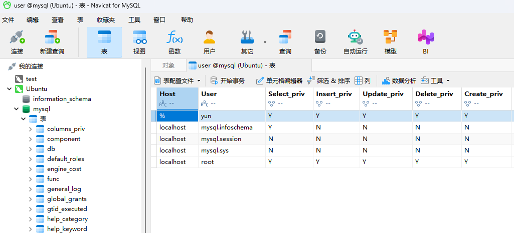Open 数据分析 data analysis

click(x=399, y=80)
